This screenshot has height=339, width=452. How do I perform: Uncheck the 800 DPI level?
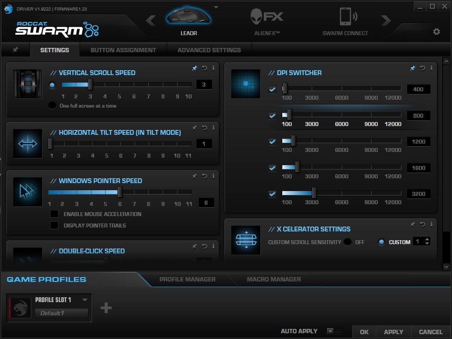pyautogui.click(x=272, y=115)
